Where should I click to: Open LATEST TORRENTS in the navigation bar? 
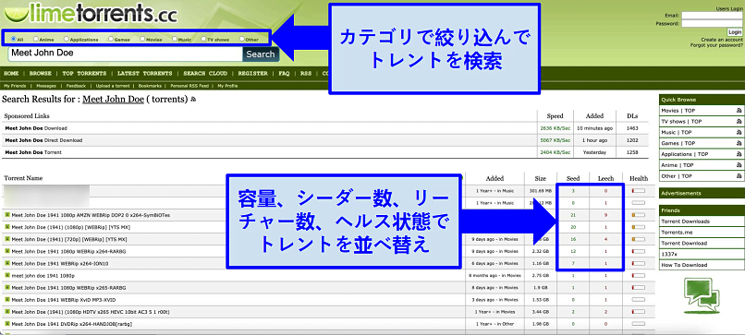[x=144, y=74]
